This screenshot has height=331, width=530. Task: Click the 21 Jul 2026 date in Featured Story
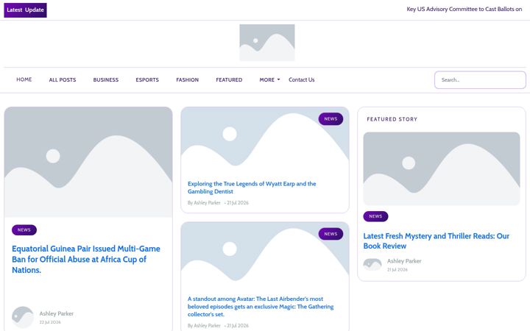pyautogui.click(x=397, y=269)
